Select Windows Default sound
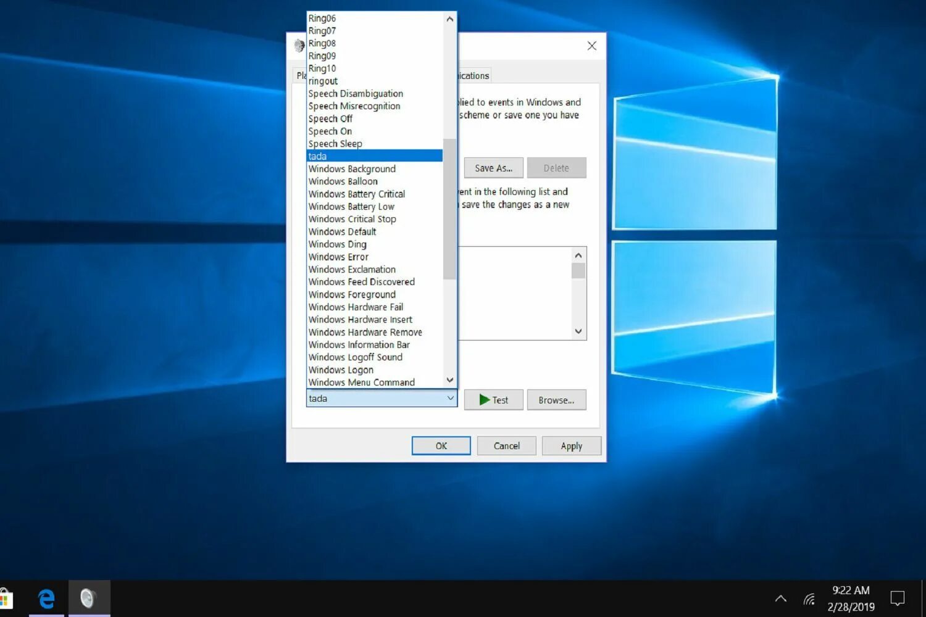926x617 pixels. tap(375, 231)
